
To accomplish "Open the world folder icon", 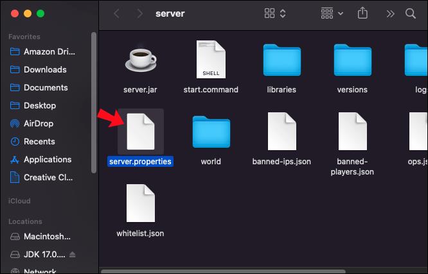I will [x=211, y=132].
